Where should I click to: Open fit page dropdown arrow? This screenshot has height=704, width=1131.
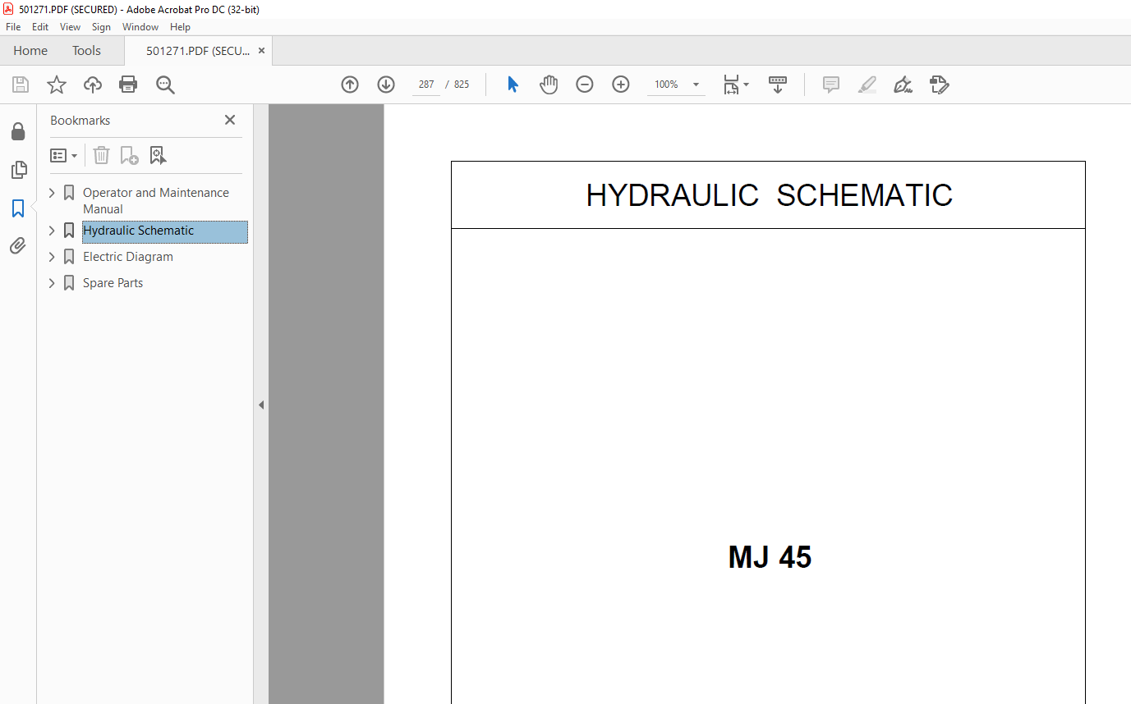point(746,85)
